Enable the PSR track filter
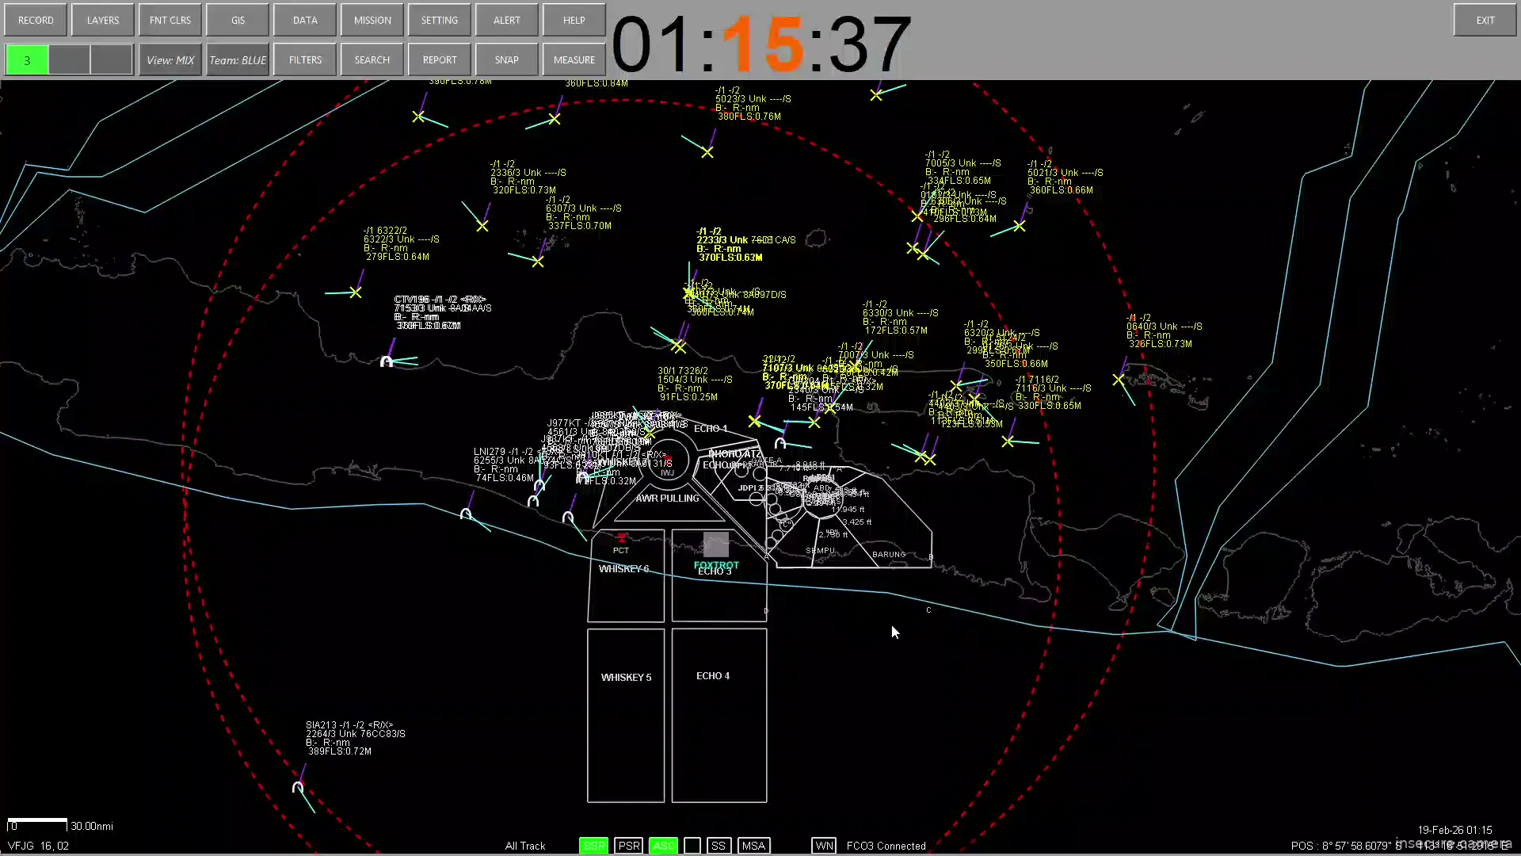This screenshot has height=856, width=1521. point(629,846)
